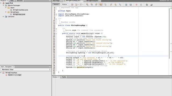
Task: Click the Last Edit toolbar icon
Action: (x=72, y=5)
